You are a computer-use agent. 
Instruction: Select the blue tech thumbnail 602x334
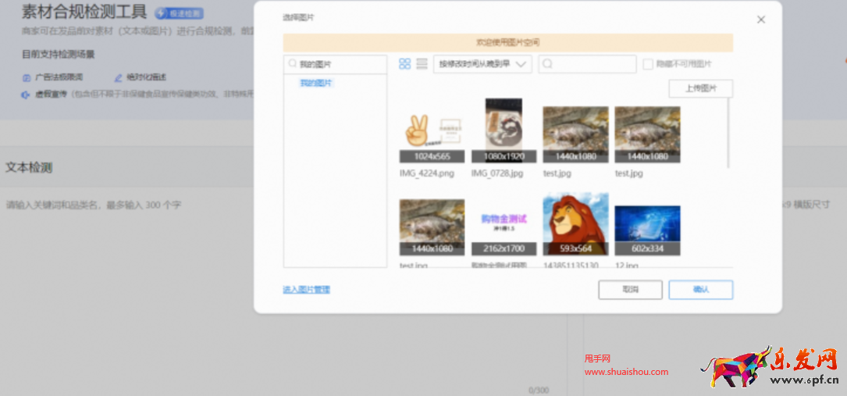click(x=647, y=230)
